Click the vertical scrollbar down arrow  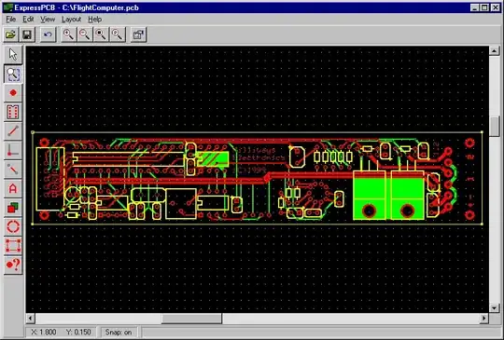(494, 308)
